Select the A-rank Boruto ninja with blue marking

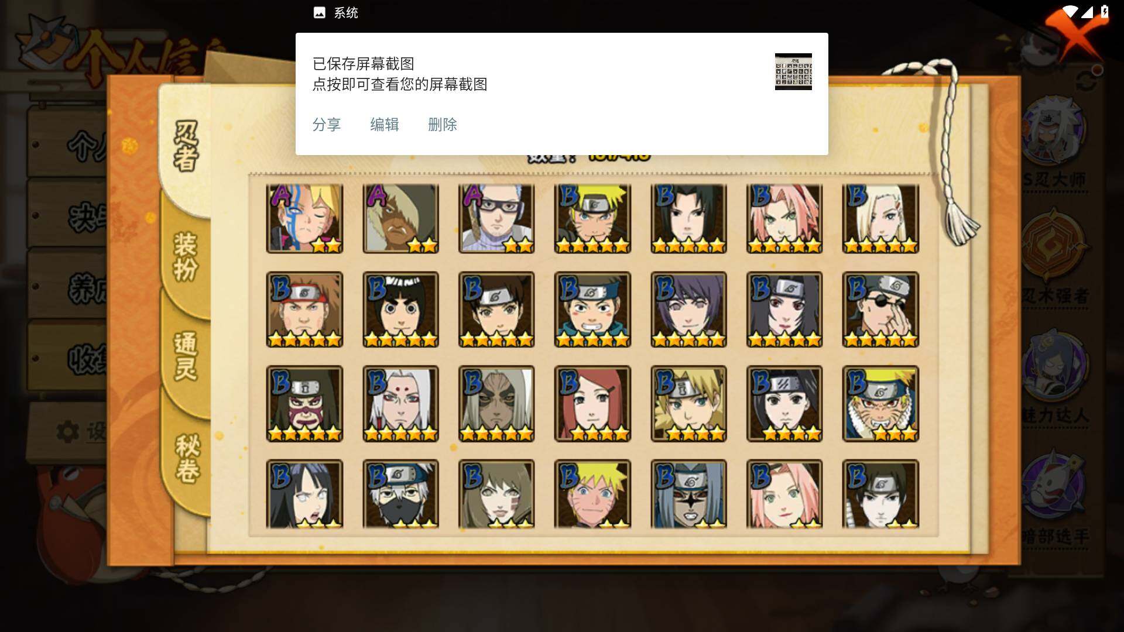tap(304, 219)
